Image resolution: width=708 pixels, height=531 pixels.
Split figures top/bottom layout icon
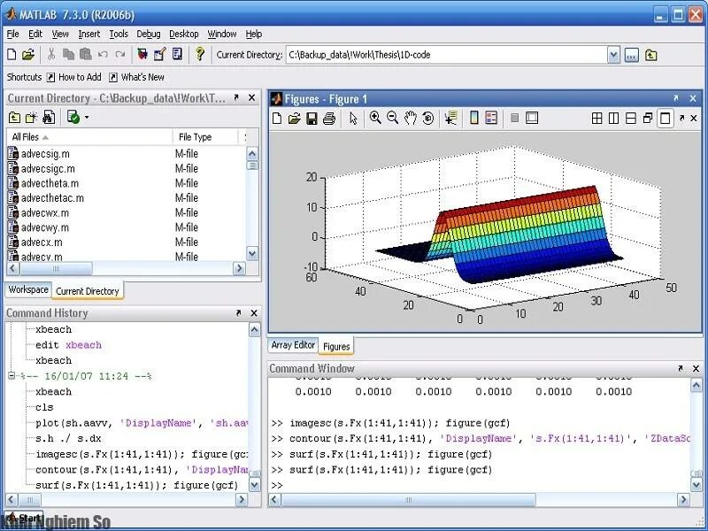pyautogui.click(x=631, y=119)
